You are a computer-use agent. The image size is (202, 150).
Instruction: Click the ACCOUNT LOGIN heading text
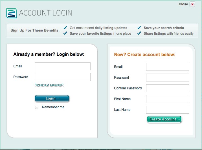[46, 13]
